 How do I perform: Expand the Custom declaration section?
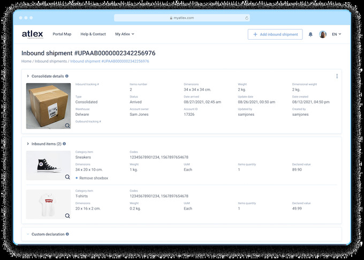pos(28,234)
